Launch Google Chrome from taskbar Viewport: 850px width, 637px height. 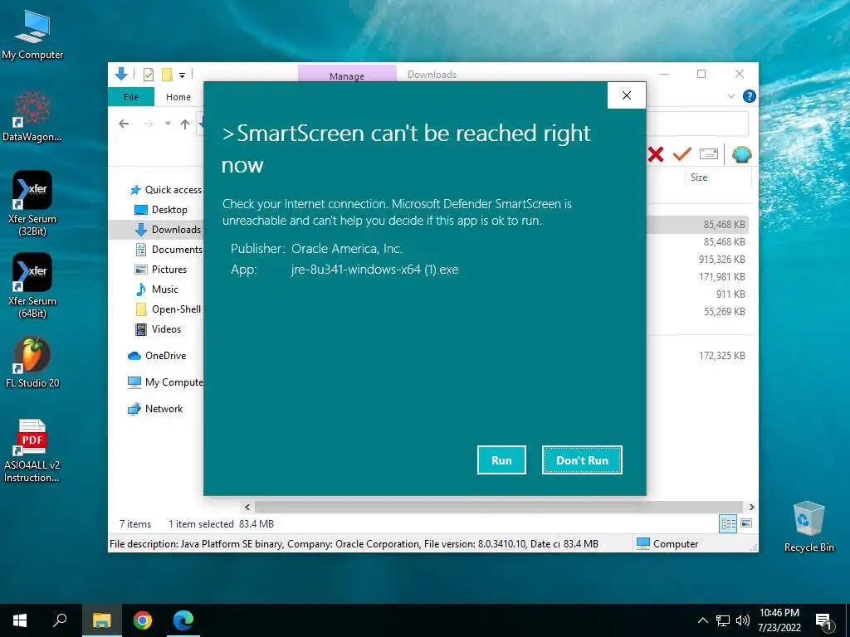143,620
